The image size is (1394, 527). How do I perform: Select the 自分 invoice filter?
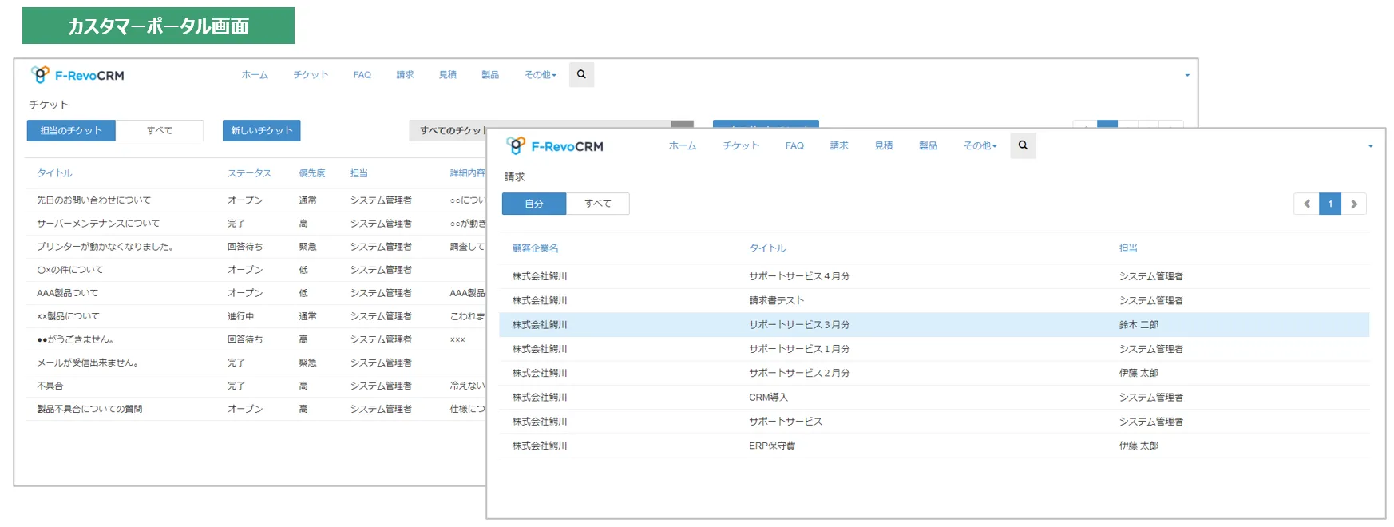(534, 204)
